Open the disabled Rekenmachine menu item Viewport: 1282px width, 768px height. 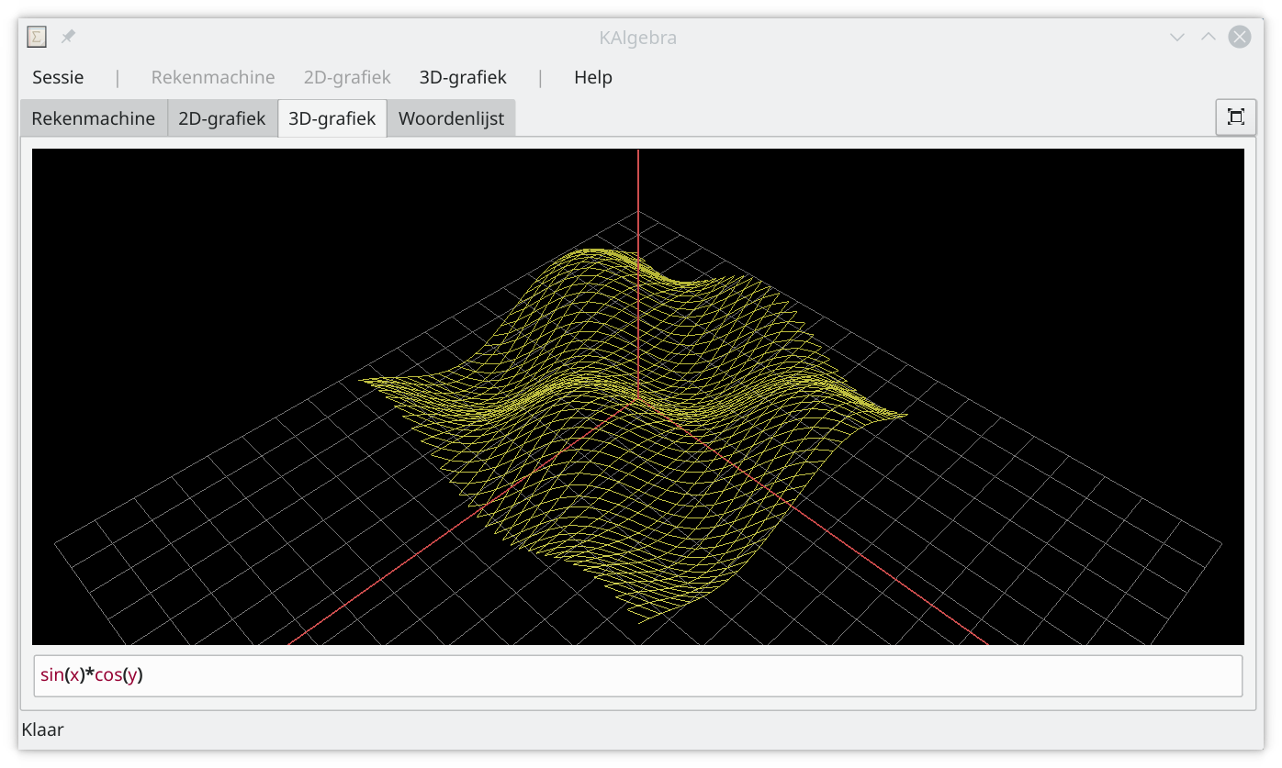click(213, 78)
